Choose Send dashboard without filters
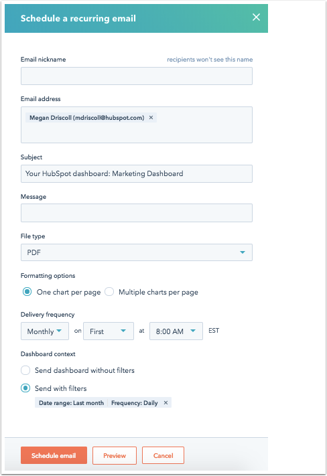 [25, 370]
